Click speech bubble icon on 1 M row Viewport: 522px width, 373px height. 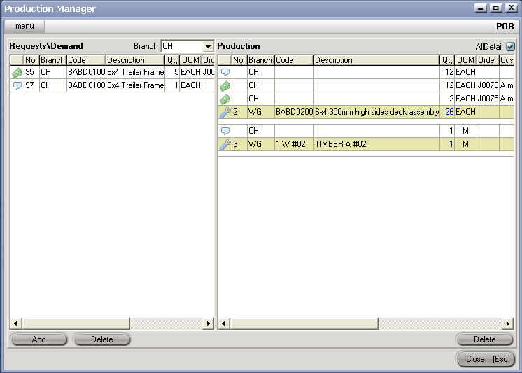pos(225,131)
